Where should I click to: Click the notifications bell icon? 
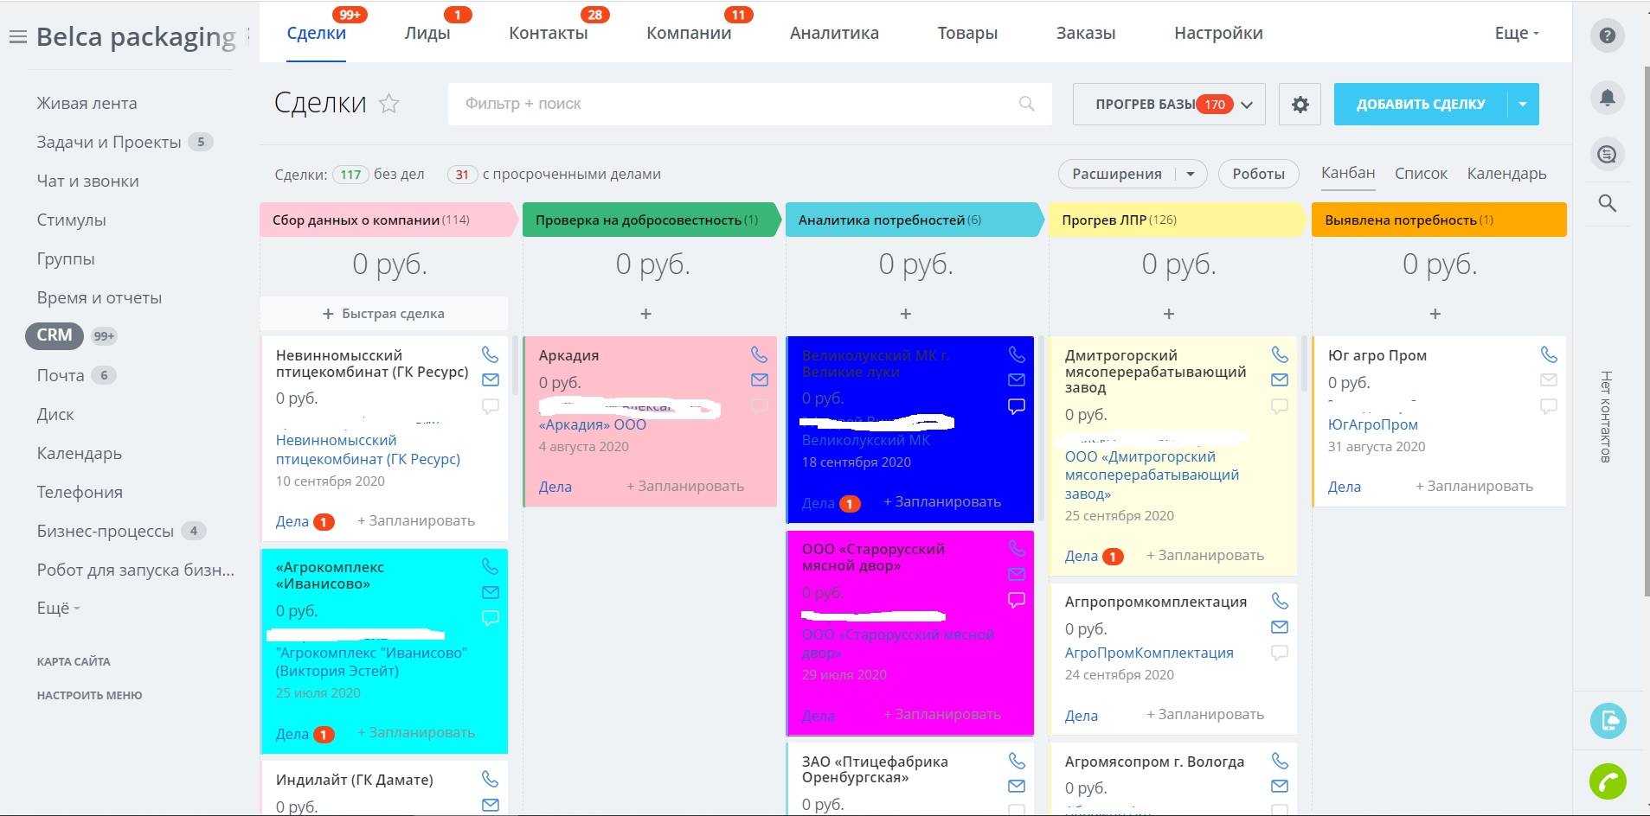(x=1607, y=98)
